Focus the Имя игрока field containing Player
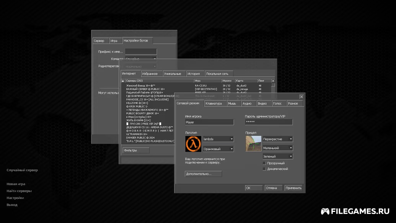Viewport: 396px width, 223px height. click(x=209, y=122)
